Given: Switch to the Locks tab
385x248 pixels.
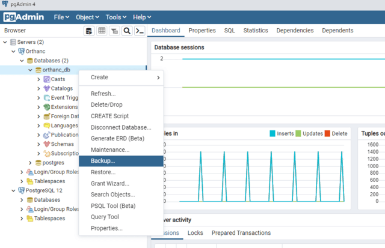Looking at the screenshot, I should (x=195, y=233).
